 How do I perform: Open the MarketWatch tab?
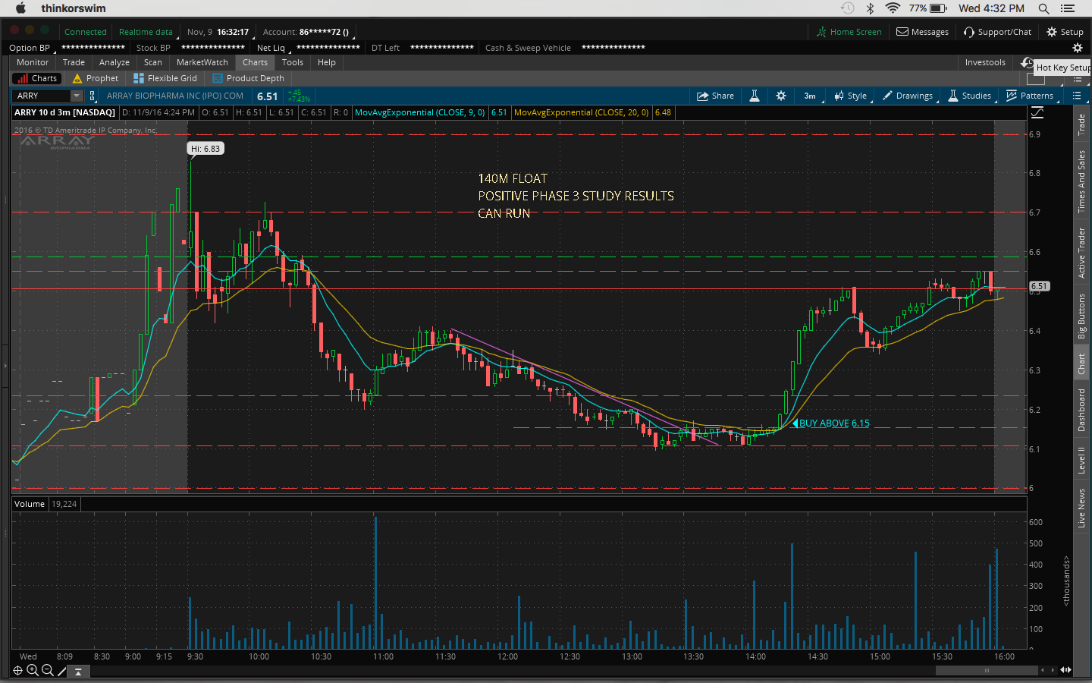(202, 62)
